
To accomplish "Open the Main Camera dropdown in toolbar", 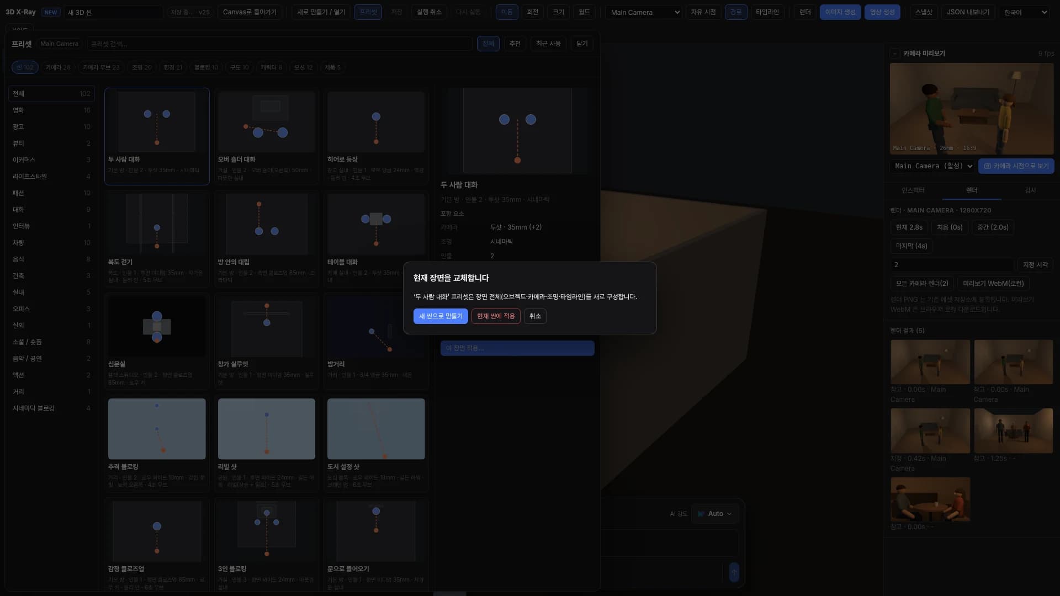I will click(644, 12).
